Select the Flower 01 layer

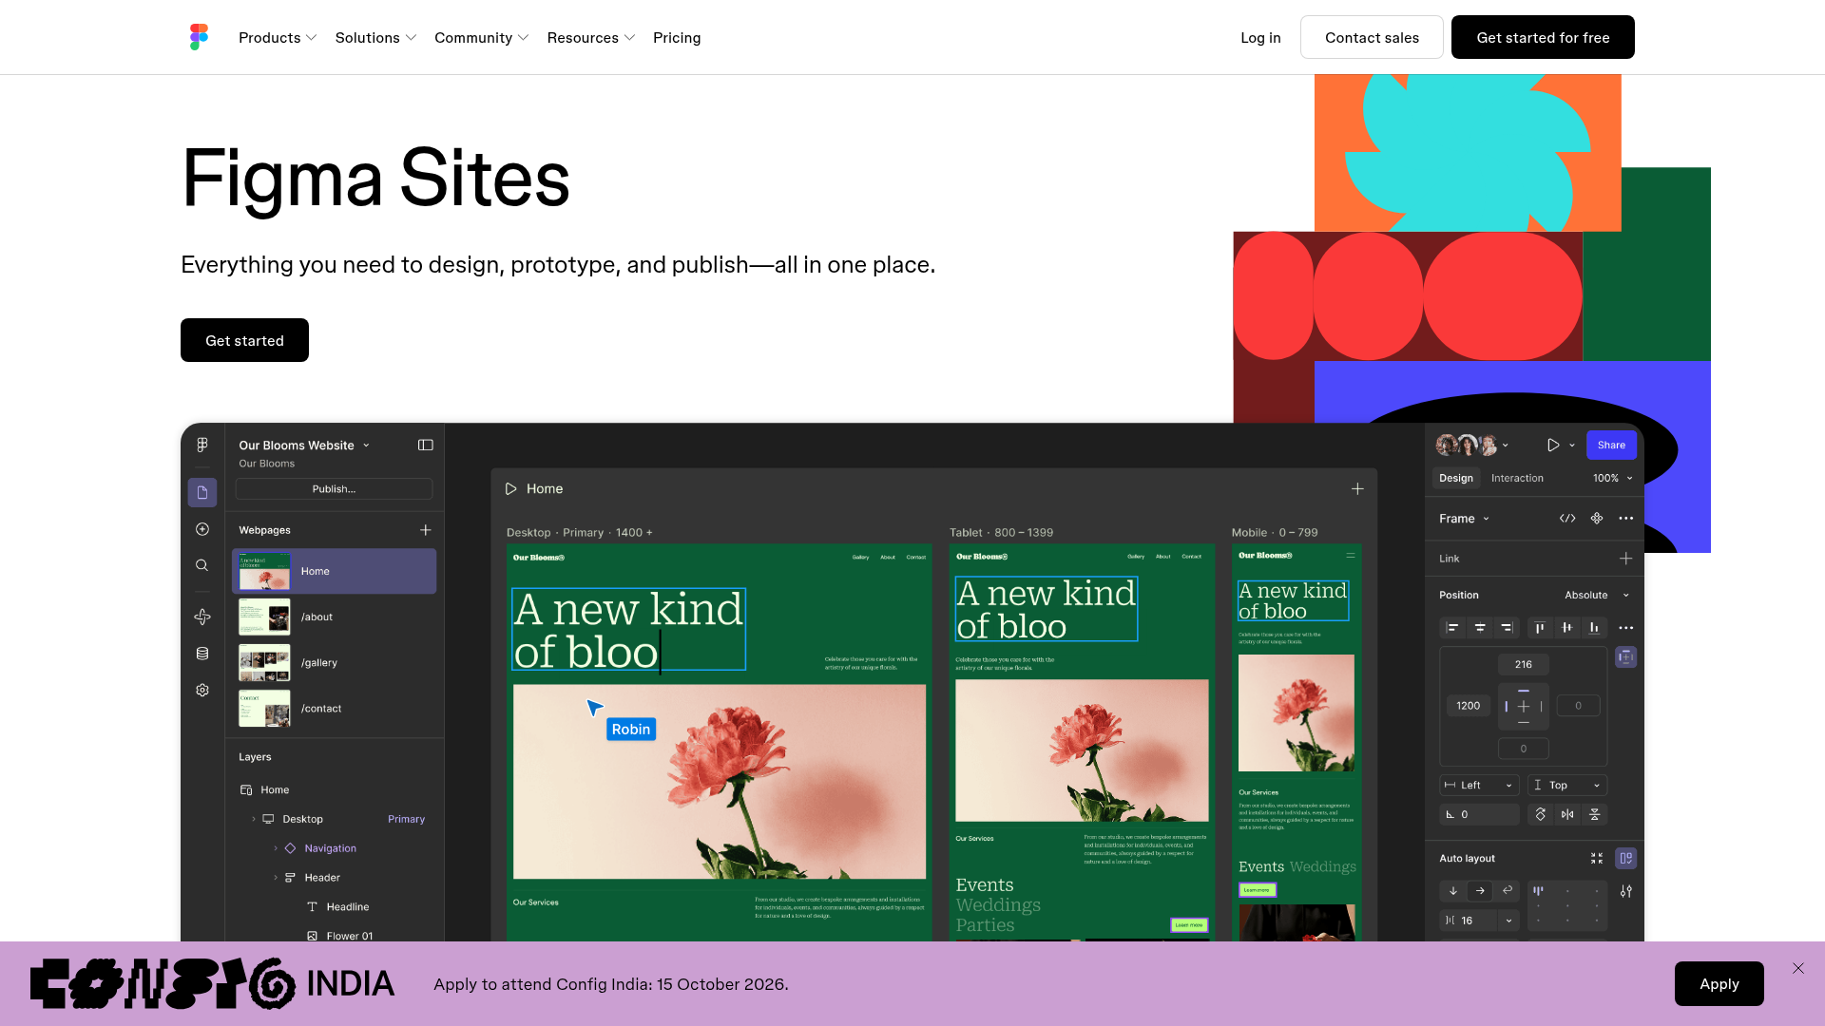coord(348,936)
